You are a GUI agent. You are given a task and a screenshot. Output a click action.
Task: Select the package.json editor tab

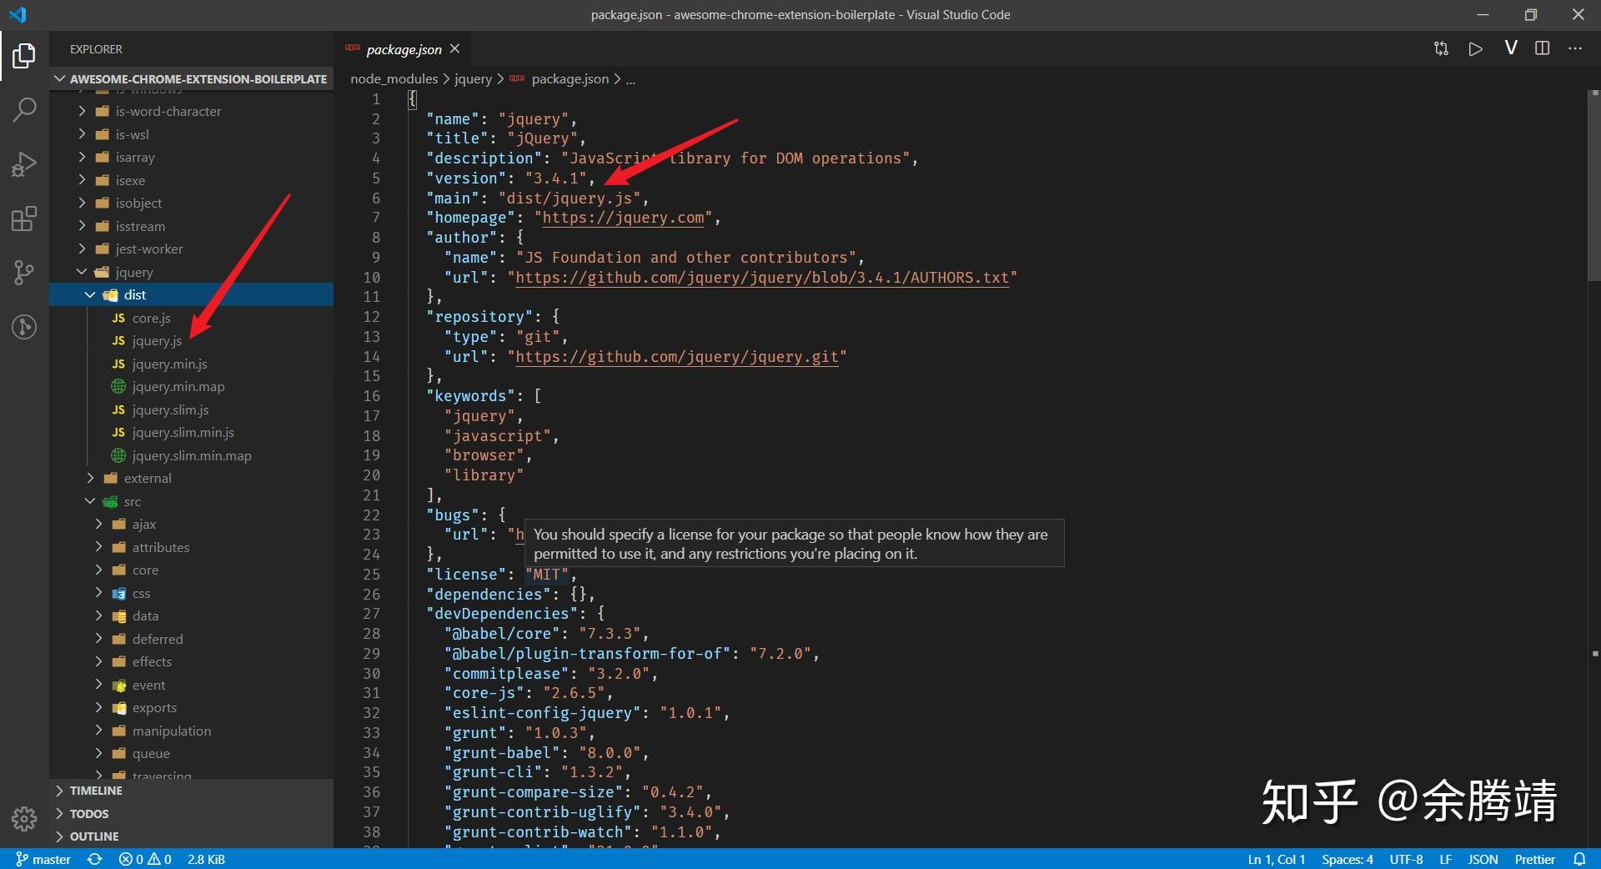click(404, 49)
